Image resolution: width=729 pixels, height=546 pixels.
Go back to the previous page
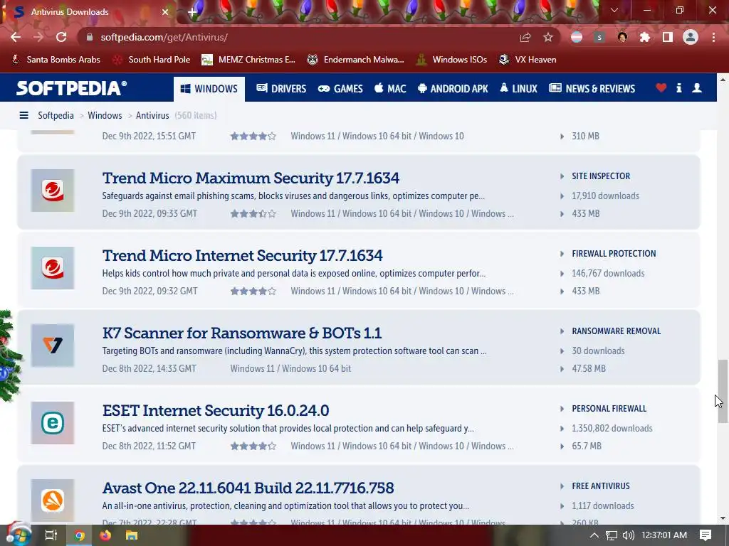click(16, 37)
